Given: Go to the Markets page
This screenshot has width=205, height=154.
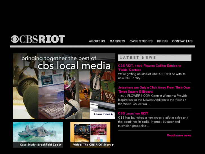Looking at the screenshot, I should coord(117,41).
